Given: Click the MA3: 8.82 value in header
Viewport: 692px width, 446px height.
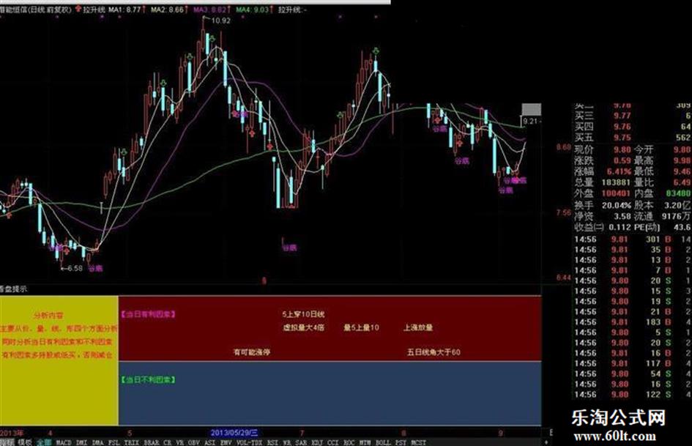Looking at the screenshot, I should pyautogui.click(x=210, y=10).
